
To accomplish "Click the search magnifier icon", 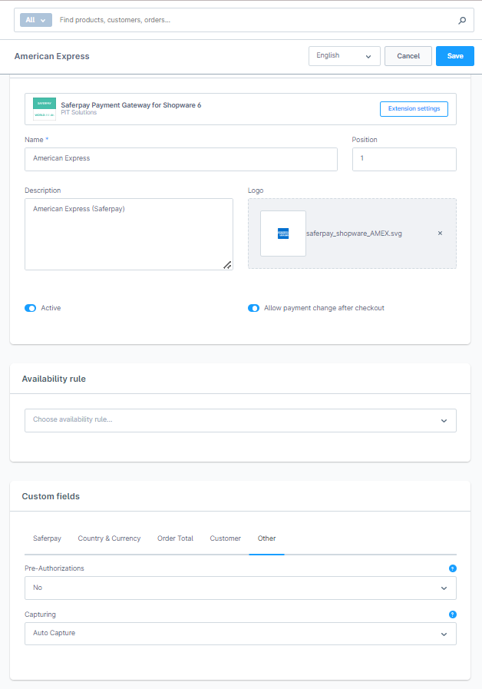I will (x=462, y=21).
